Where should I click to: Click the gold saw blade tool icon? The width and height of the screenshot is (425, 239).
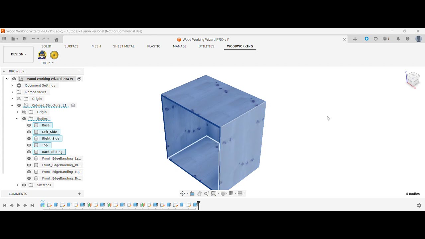54,55
